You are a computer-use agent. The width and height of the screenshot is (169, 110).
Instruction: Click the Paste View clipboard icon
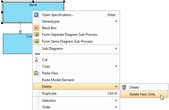[36, 73]
